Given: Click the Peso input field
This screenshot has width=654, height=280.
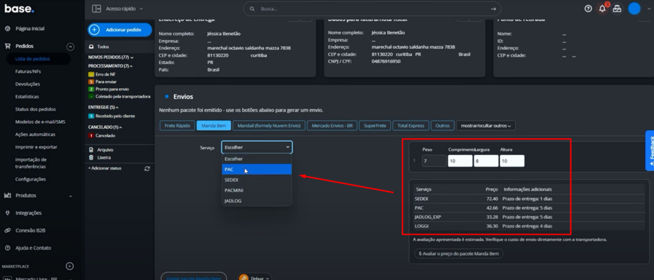Looking at the screenshot, I should (x=434, y=161).
